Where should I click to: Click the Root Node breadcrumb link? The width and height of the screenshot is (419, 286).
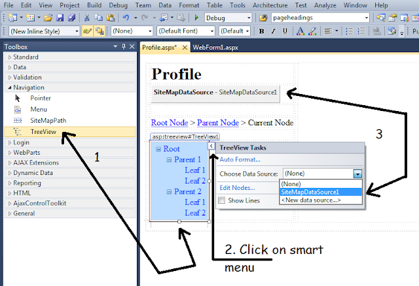coord(170,123)
